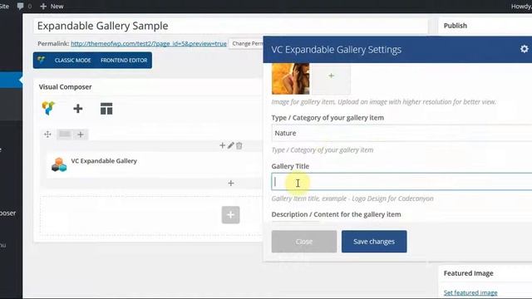Click the Visual Composer logo in blue bar
This screenshot has height=299, width=532.
(x=42, y=60)
